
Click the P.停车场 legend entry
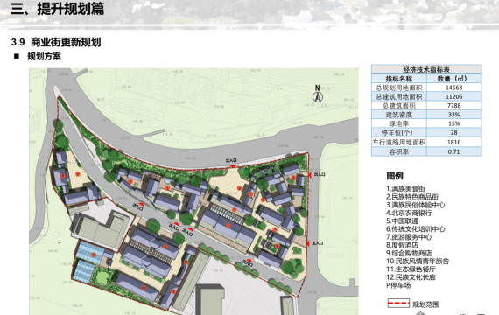tap(398, 285)
